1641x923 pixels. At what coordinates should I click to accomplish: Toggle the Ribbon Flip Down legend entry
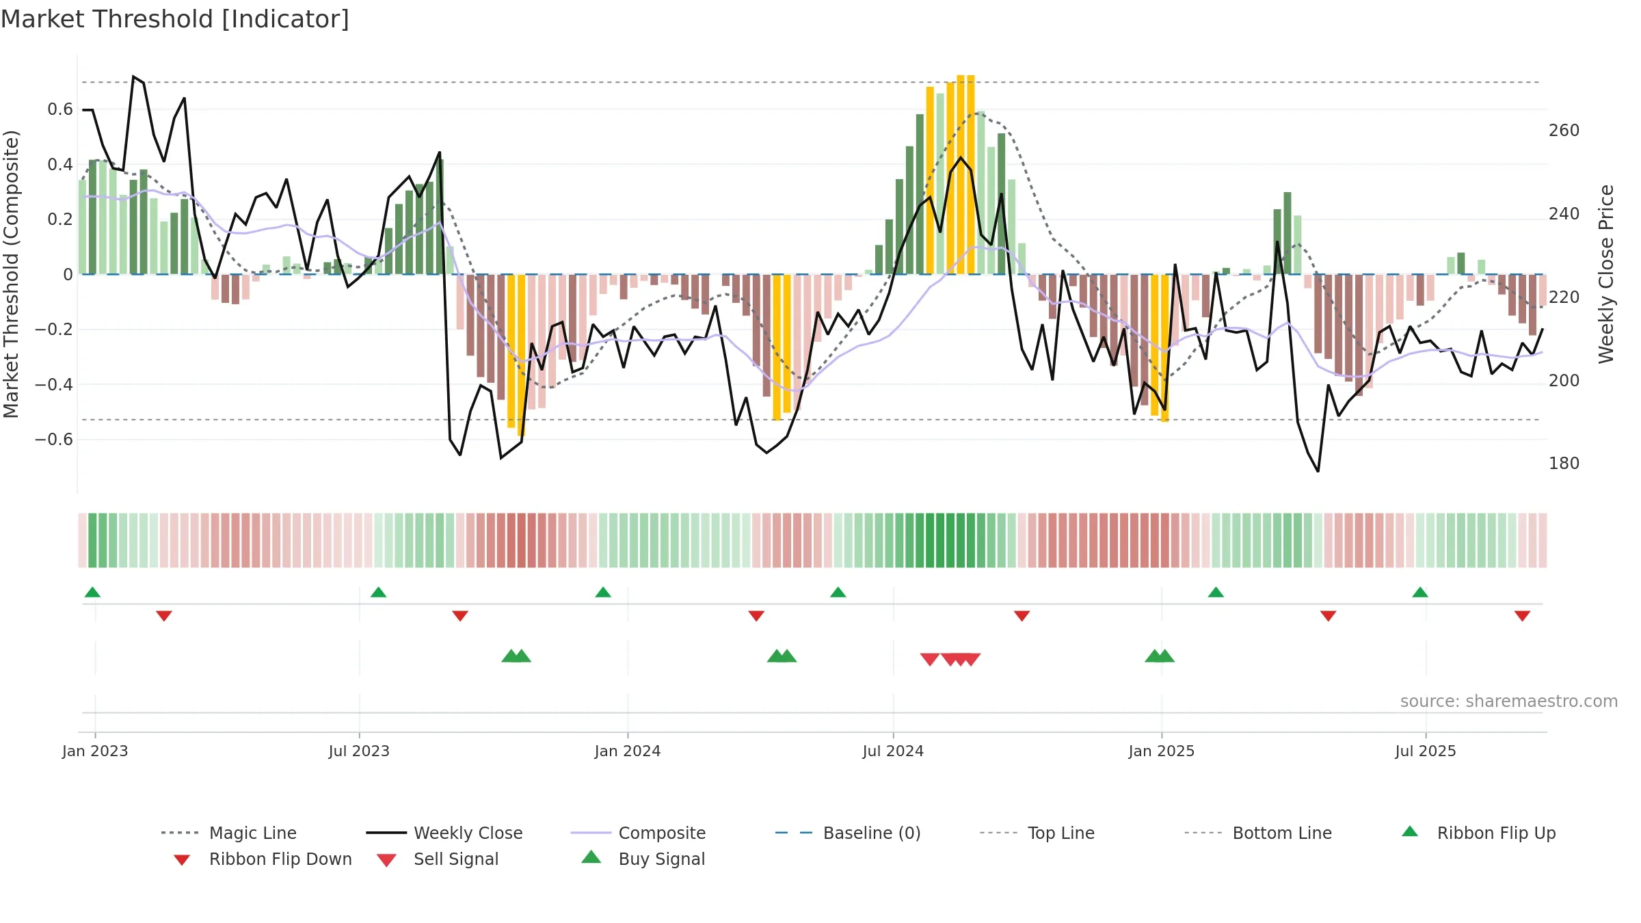point(262,859)
